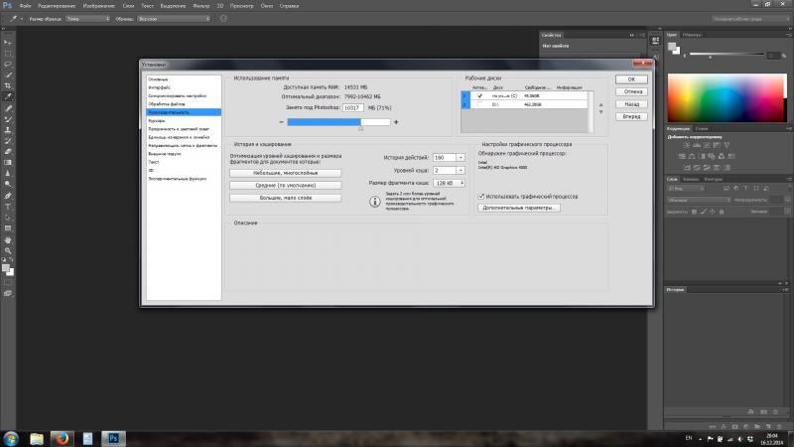
Task: Toggle the C: scratch disk active checkbox
Action: pos(479,95)
